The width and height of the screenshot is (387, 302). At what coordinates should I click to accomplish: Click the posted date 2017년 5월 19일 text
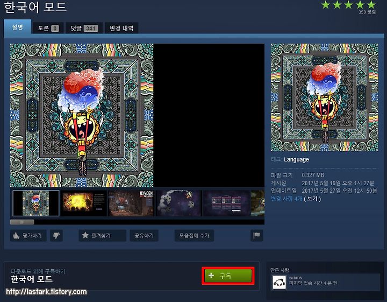pyautogui.click(x=338, y=183)
